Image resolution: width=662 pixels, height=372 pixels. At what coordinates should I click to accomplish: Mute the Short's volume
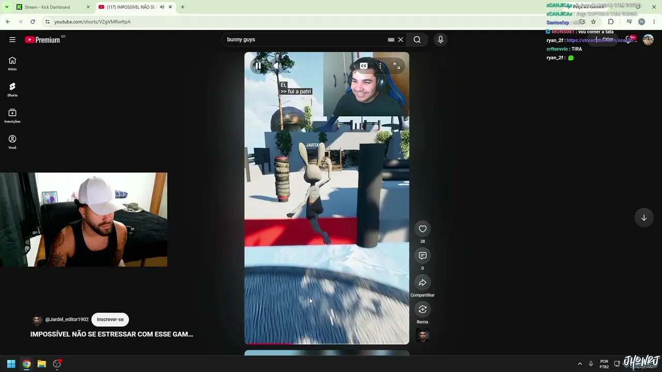point(278,66)
